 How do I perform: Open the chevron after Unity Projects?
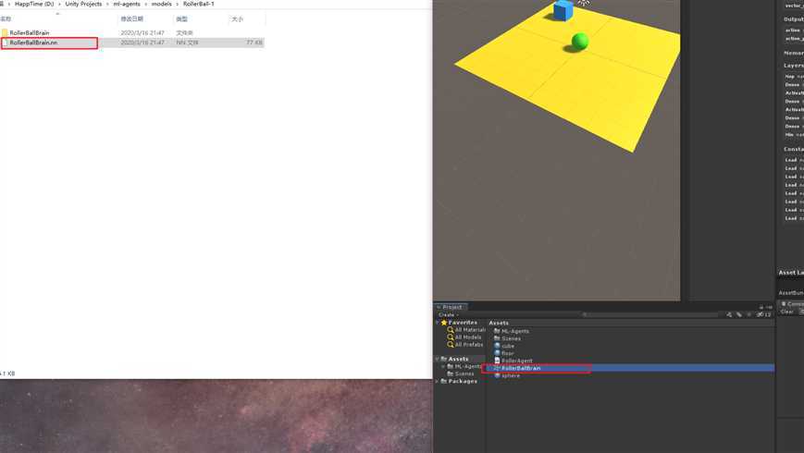(x=107, y=4)
